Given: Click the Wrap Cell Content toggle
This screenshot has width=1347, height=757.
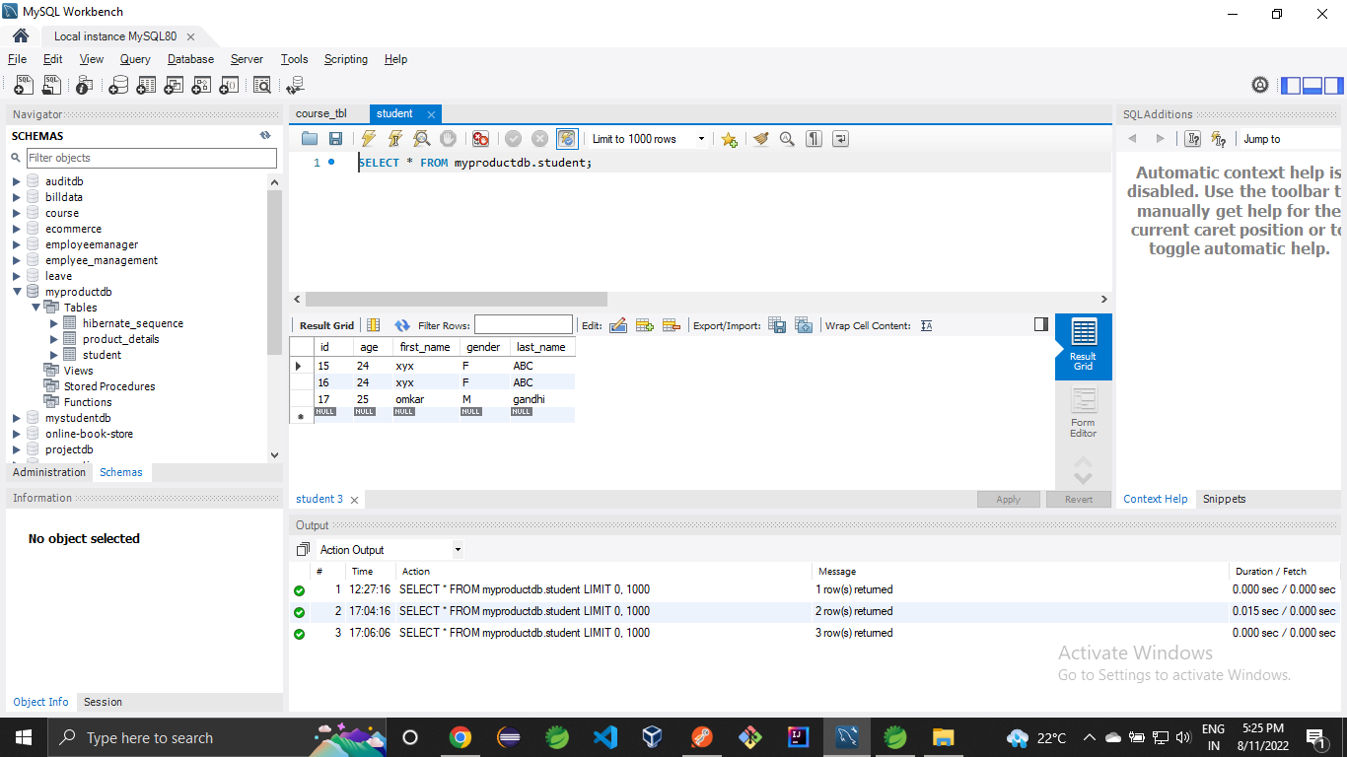Looking at the screenshot, I should click(926, 325).
